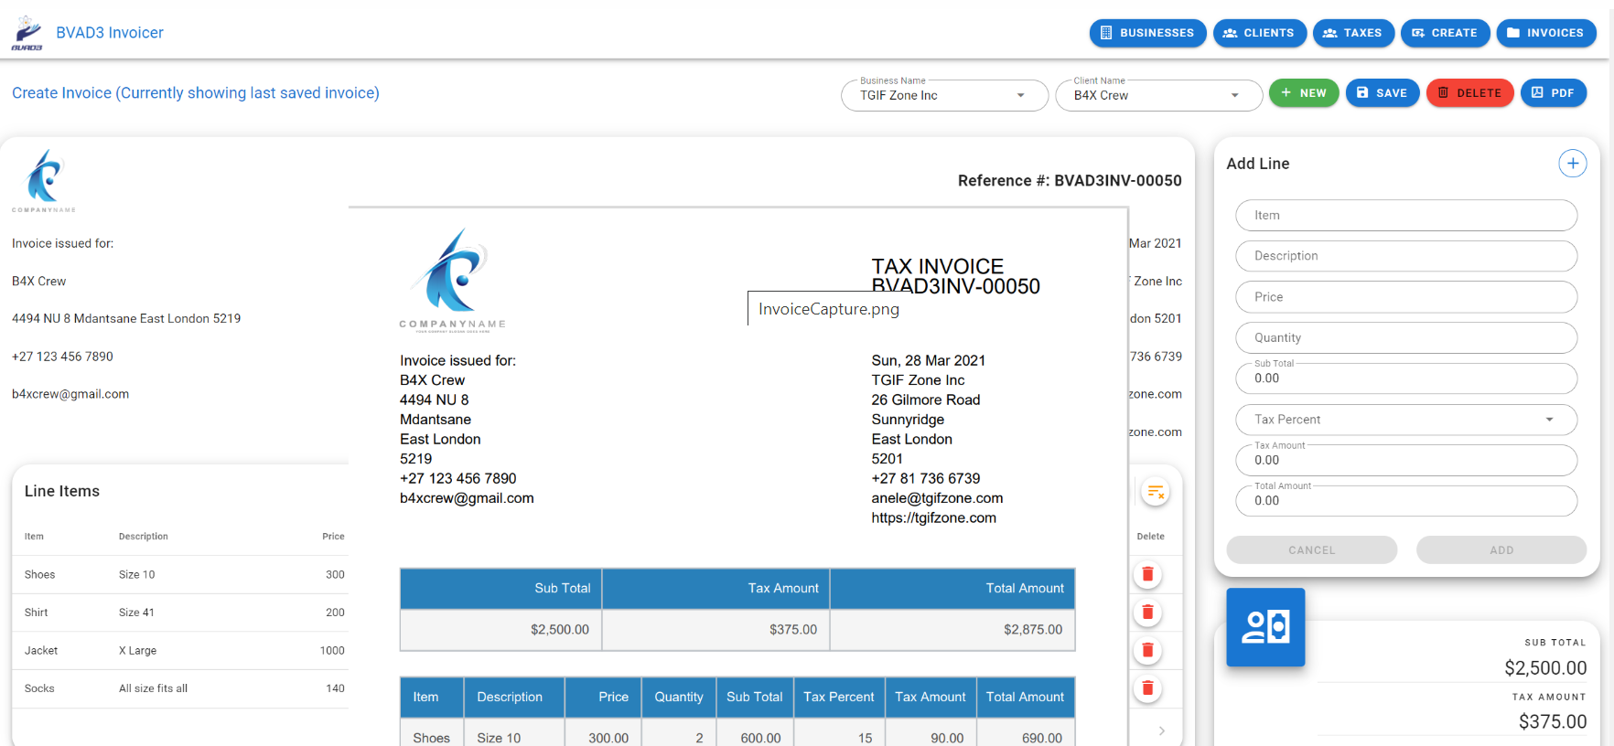Image resolution: width=1614 pixels, height=746 pixels.
Task: Click the Quantity header in preview table
Action: [679, 697]
